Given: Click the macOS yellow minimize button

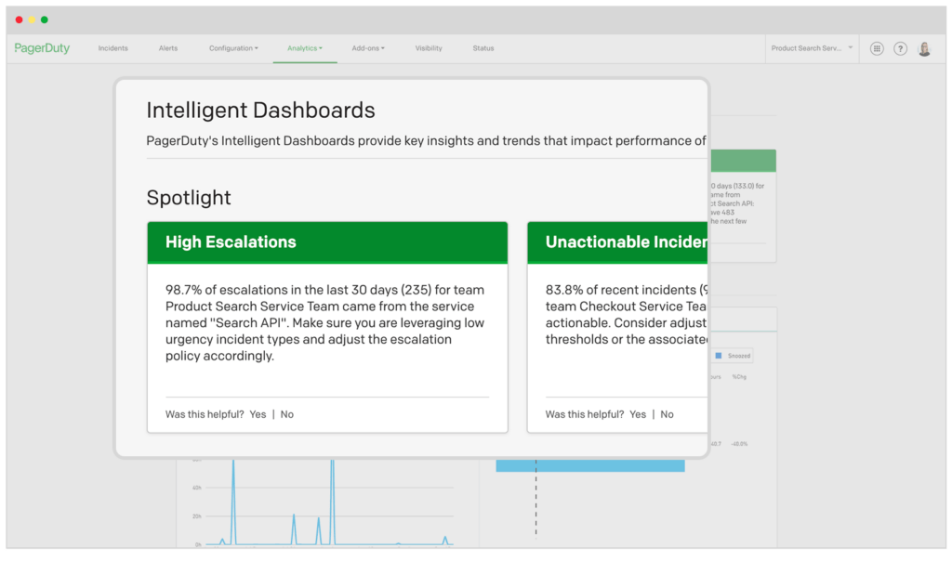Looking at the screenshot, I should pyautogui.click(x=32, y=20).
